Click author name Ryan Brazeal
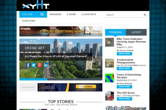The width and height of the screenshot is (166, 110). pos(126,84)
